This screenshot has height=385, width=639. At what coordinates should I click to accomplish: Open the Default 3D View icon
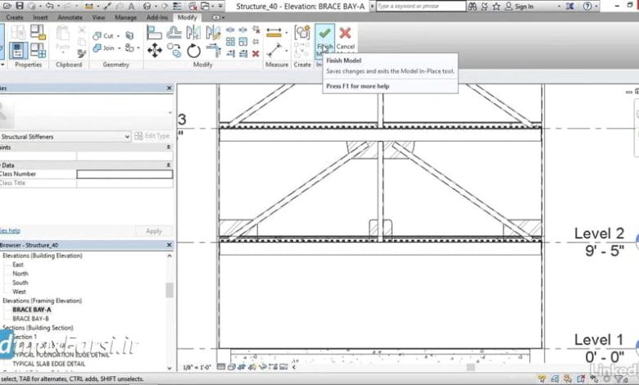pos(147,6)
